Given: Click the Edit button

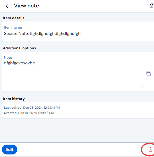Looking at the screenshot, I should pos(9,149).
